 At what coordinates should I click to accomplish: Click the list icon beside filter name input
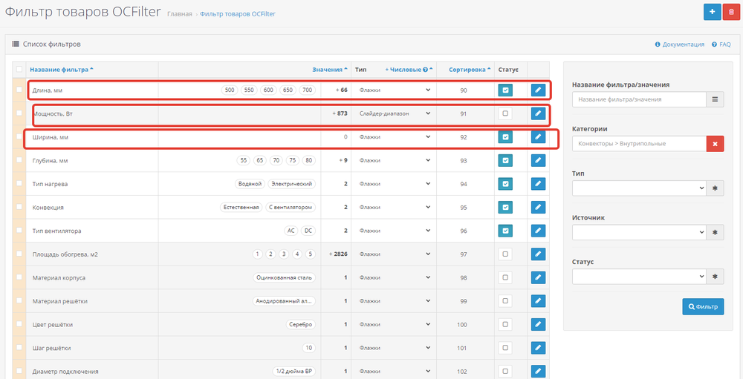tap(715, 99)
